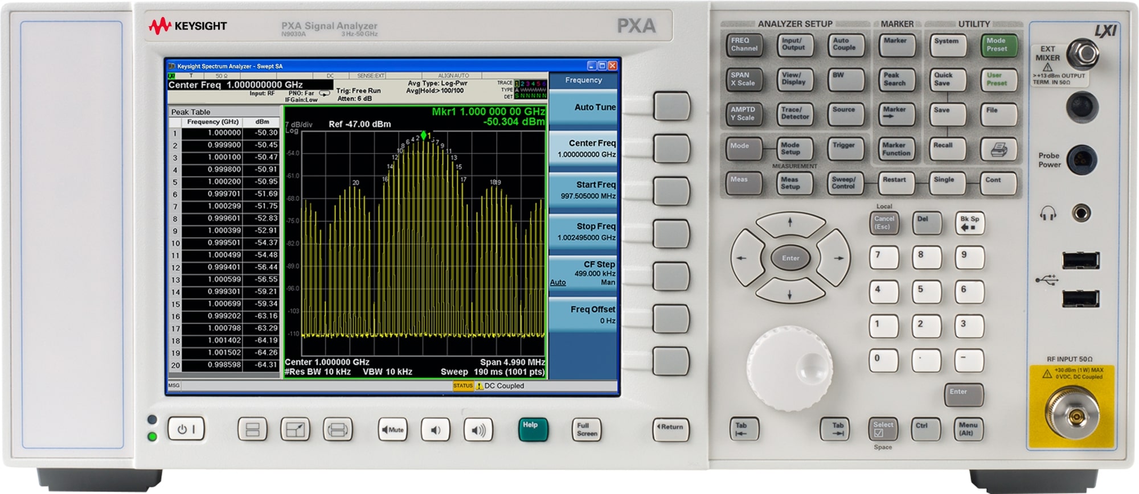
Task: Click the window zoom toggle button
Action: pos(295,430)
